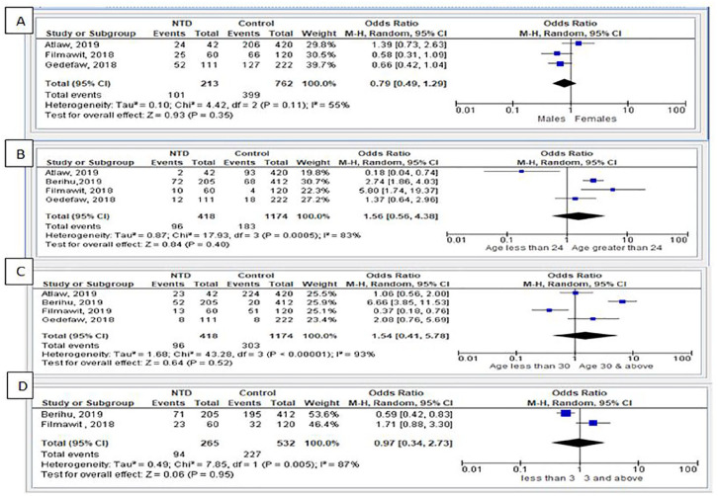Select the panel C label box
Image resolution: width=718 pixels, height=496 pixels.
[20, 271]
